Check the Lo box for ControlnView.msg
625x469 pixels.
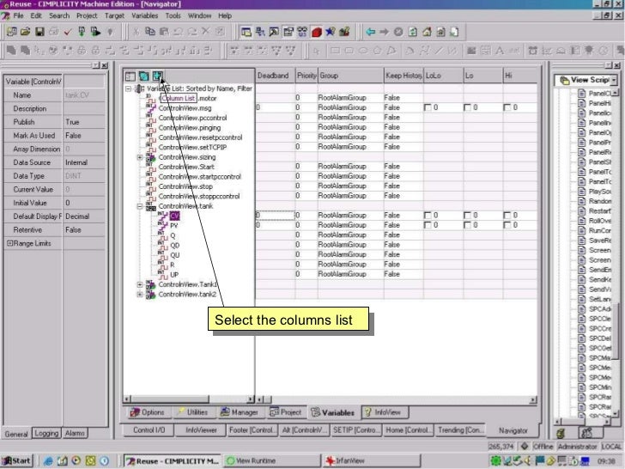click(x=468, y=107)
